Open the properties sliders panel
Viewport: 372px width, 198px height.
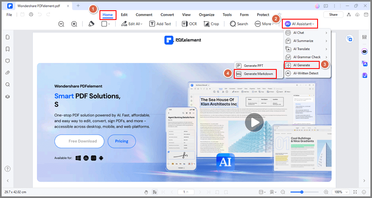364,37
